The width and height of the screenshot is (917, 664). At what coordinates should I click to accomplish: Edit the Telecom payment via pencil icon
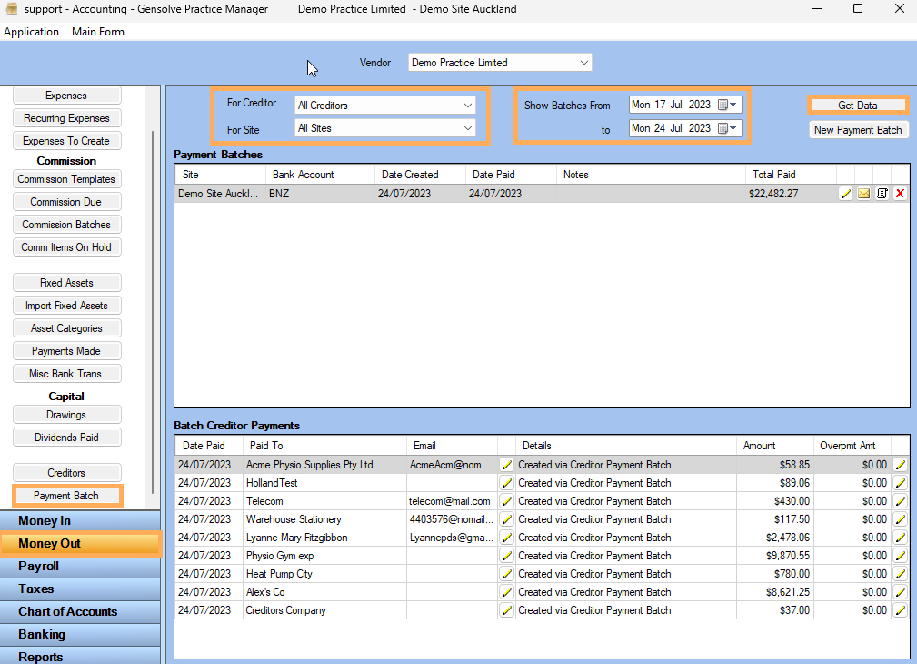[506, 500]
